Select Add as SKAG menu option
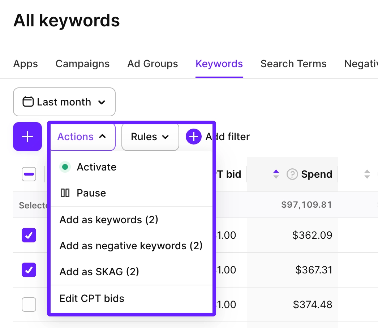 (99, 271)
